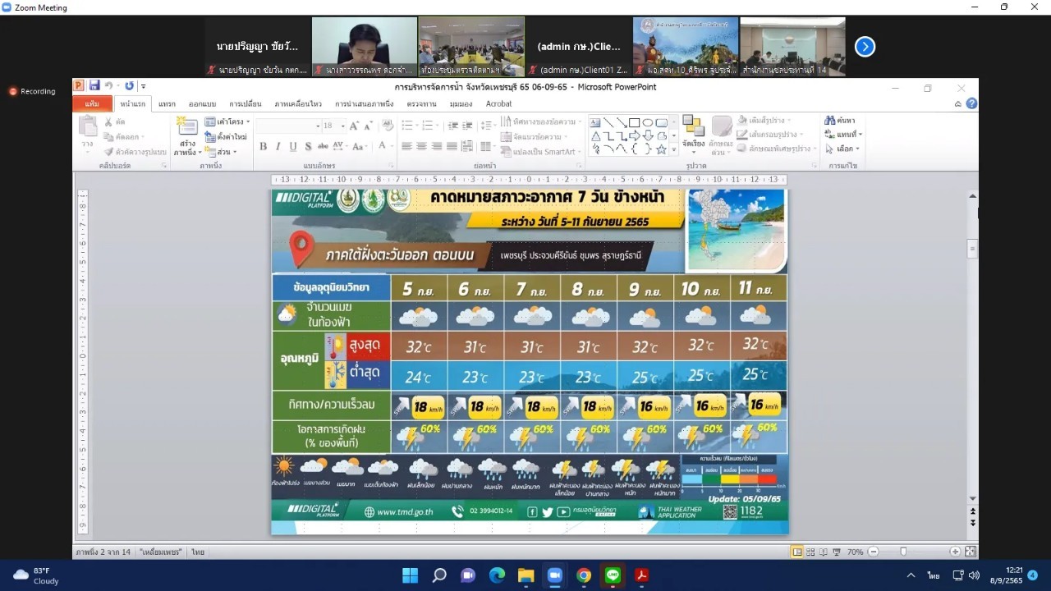Screen dimensions: 1051x591
Task: Toggle Strikethrough abc formatting
Action: (323, 146)
